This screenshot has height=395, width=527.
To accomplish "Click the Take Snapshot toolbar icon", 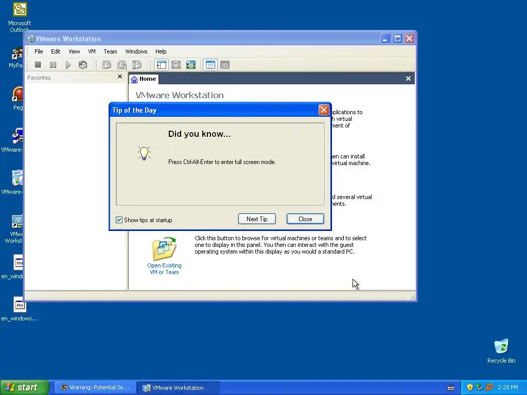I will pos(107,64).
